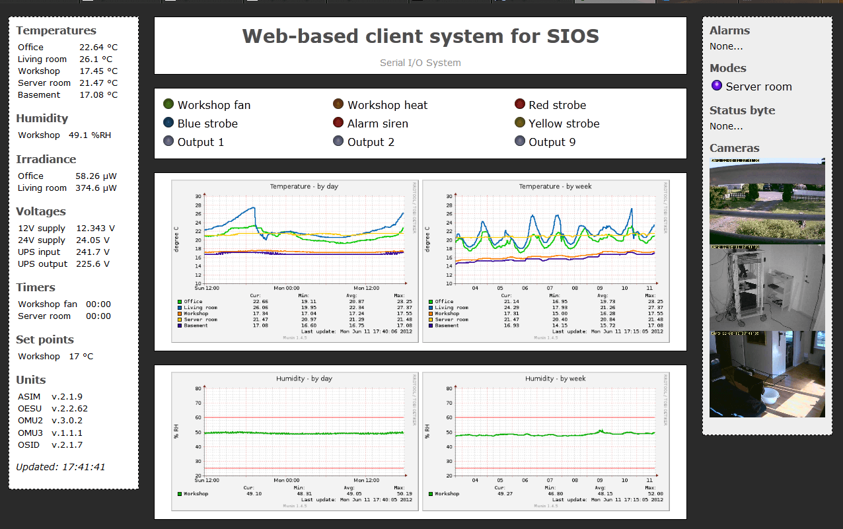Open the outdoor garden camera thumbnail
The image size is (843, 529).
(767, 201)
